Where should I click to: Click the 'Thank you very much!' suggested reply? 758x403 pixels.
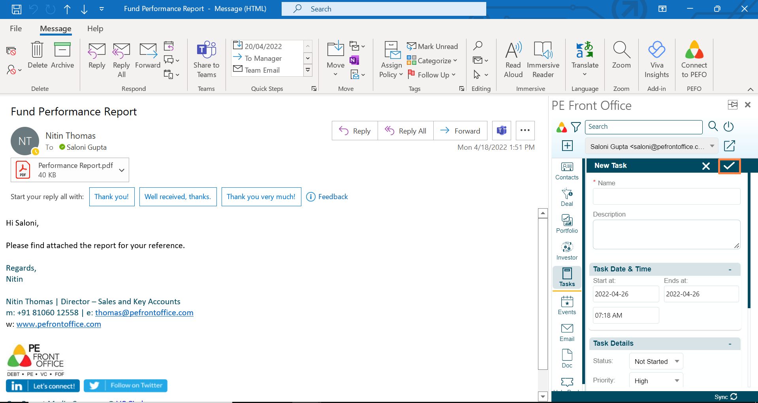(x=261, y=197)
